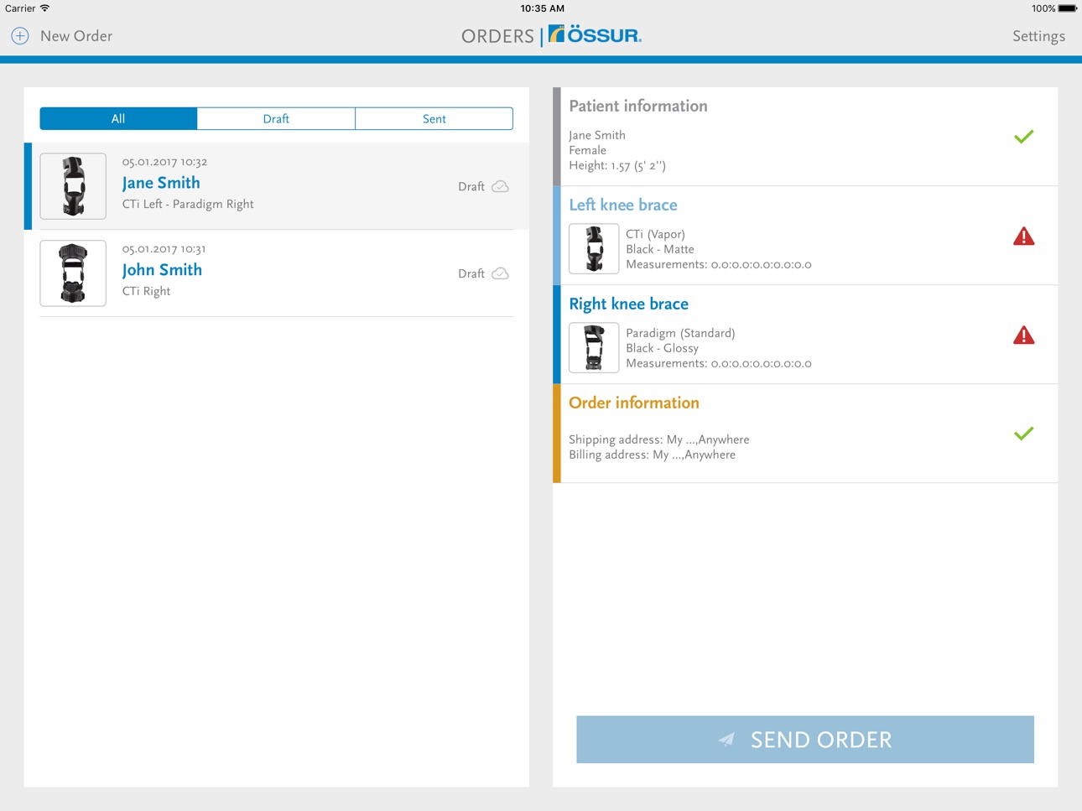Click the 10:35 AM clock in status bar
The width and height of the screenshot is (1082, 811).
[x=543, y=8]
